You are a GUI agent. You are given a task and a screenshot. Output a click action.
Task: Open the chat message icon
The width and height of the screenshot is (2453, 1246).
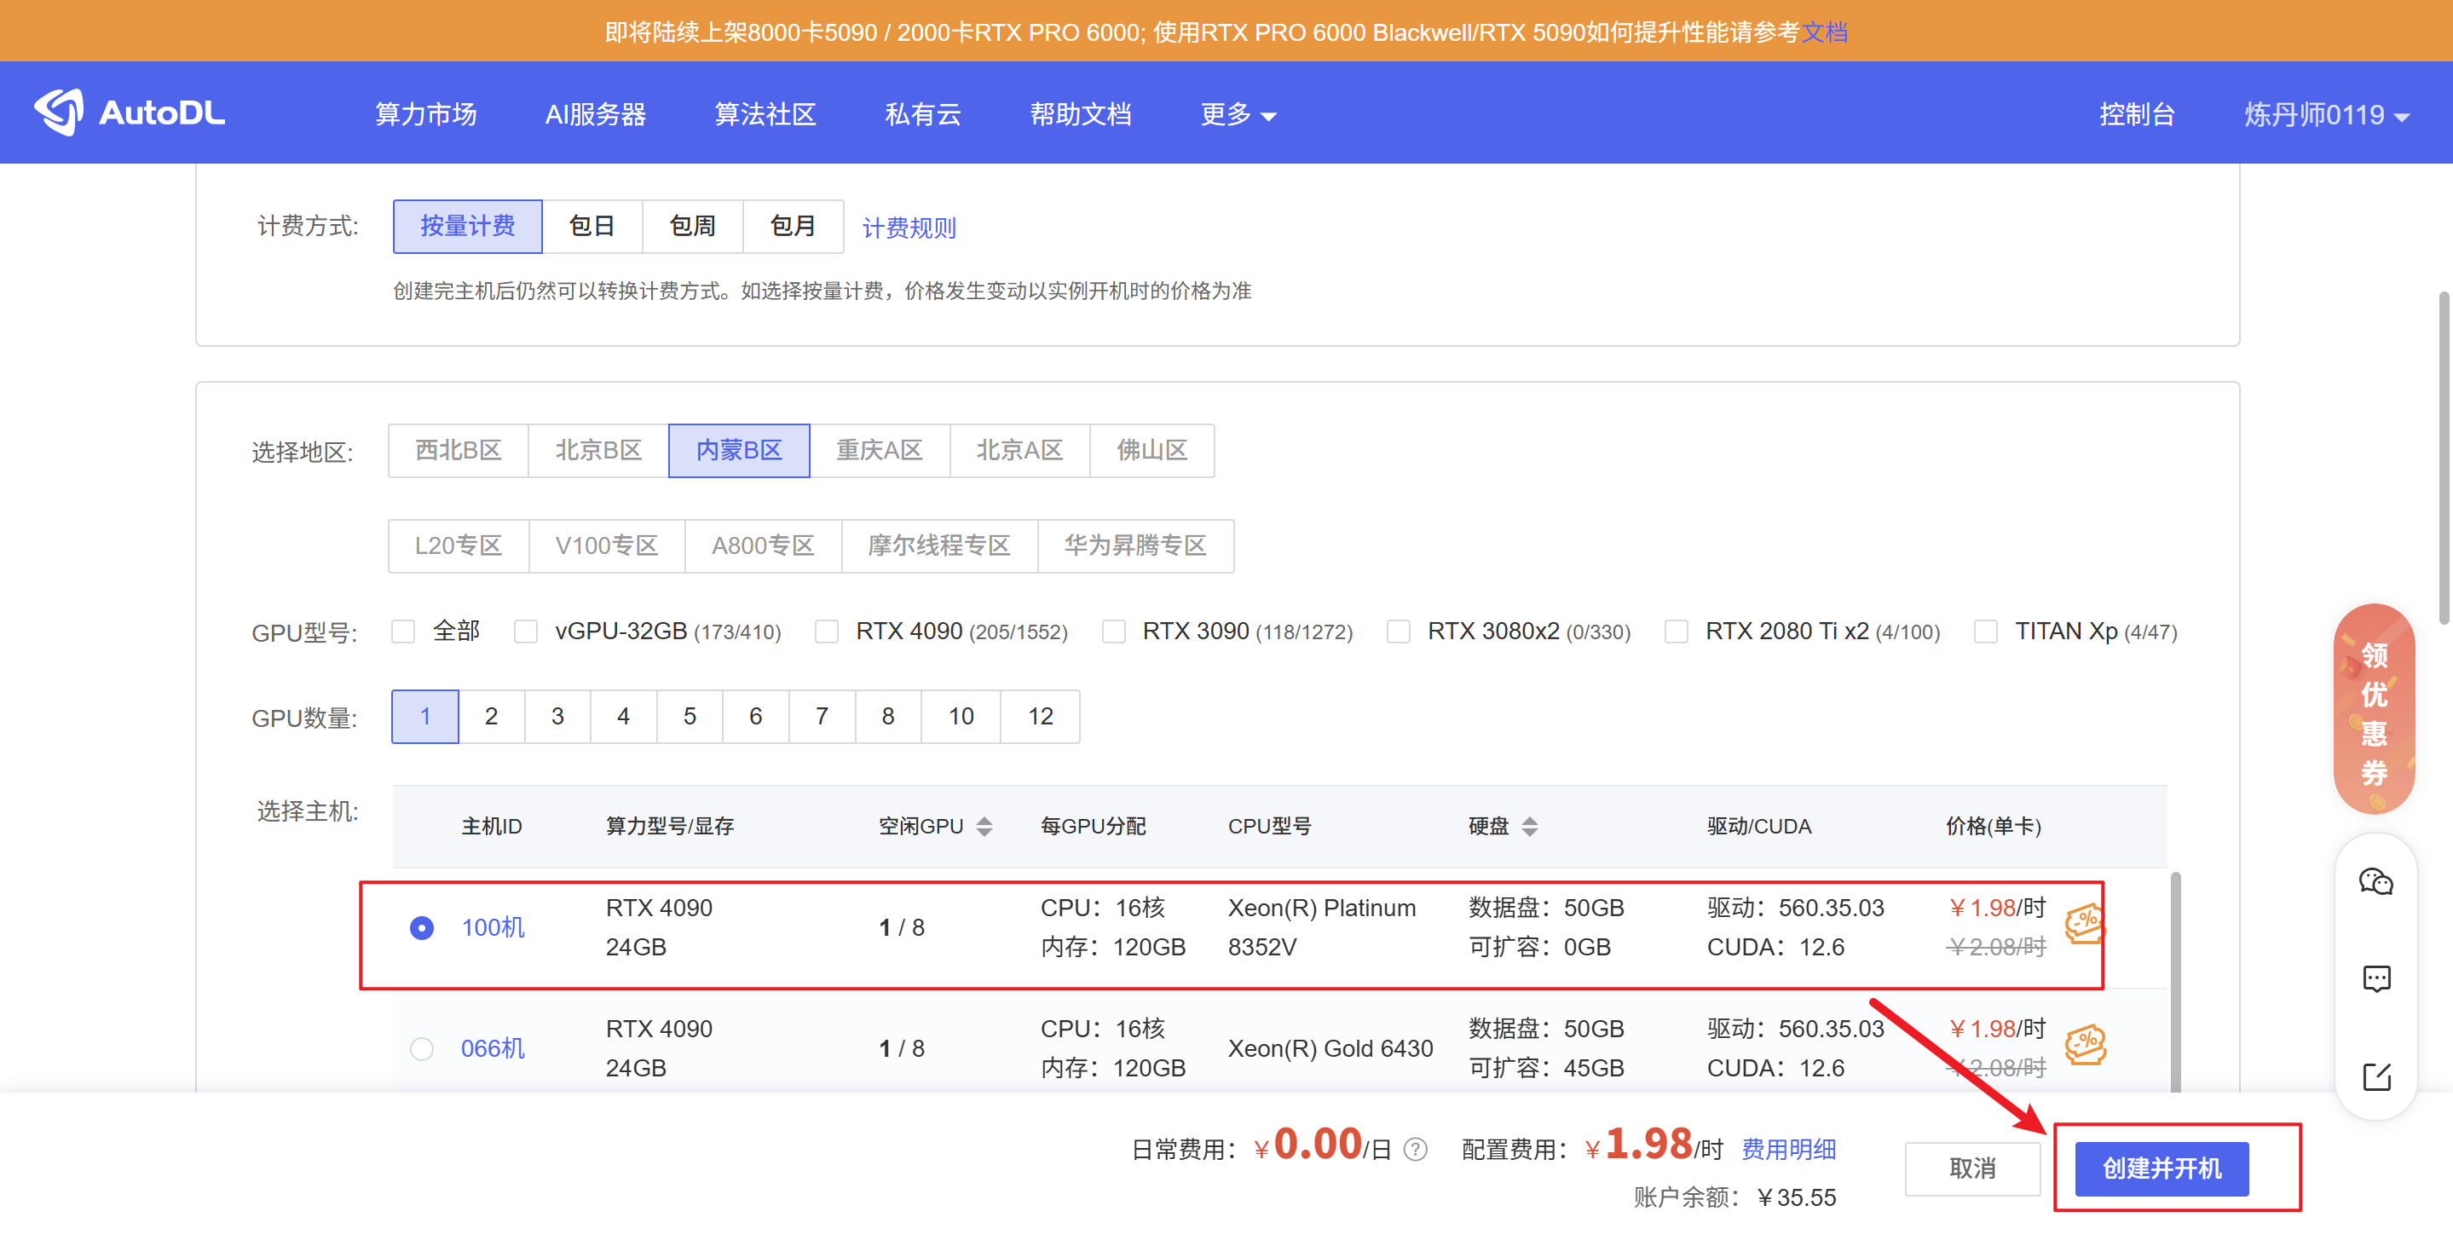pyautogui.click(x=2376, y=978)
